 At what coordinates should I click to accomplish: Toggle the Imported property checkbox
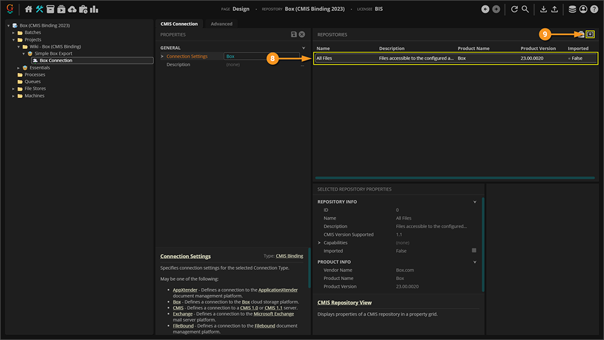tap(474, 251)
